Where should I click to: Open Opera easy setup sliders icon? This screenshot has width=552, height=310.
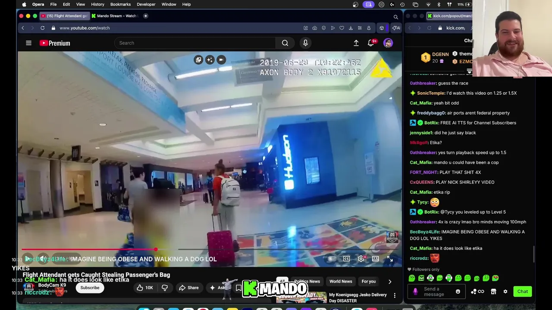[x=360, y=28]
